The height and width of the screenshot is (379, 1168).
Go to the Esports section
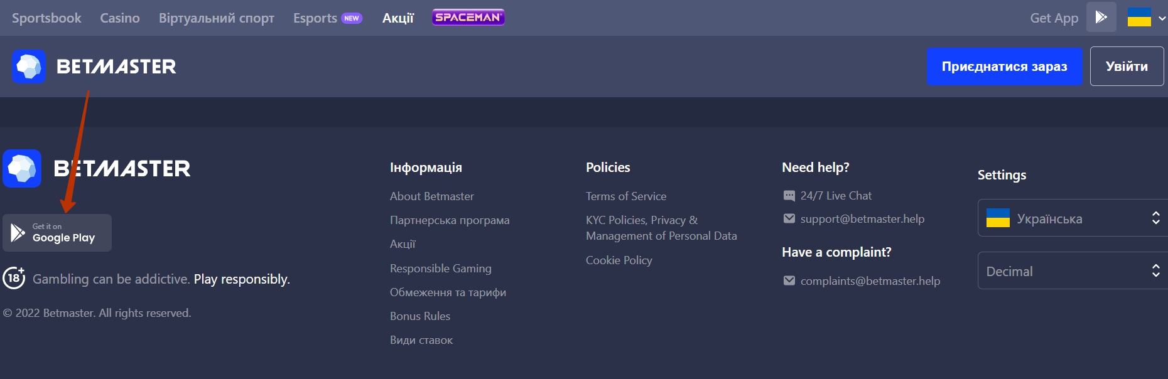(315, 18)
